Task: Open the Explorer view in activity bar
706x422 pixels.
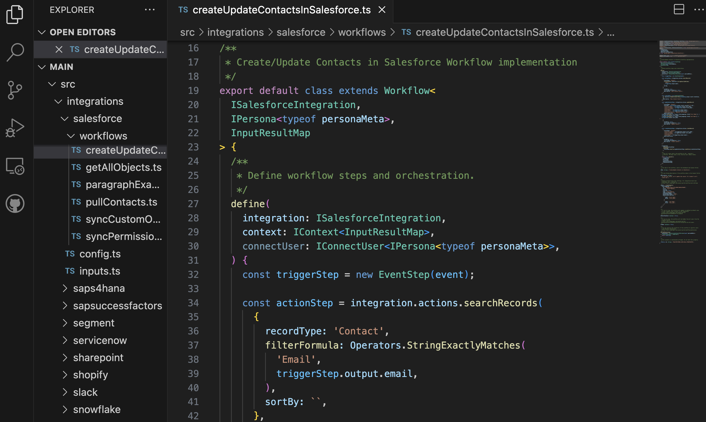Action: coord(15,14)
